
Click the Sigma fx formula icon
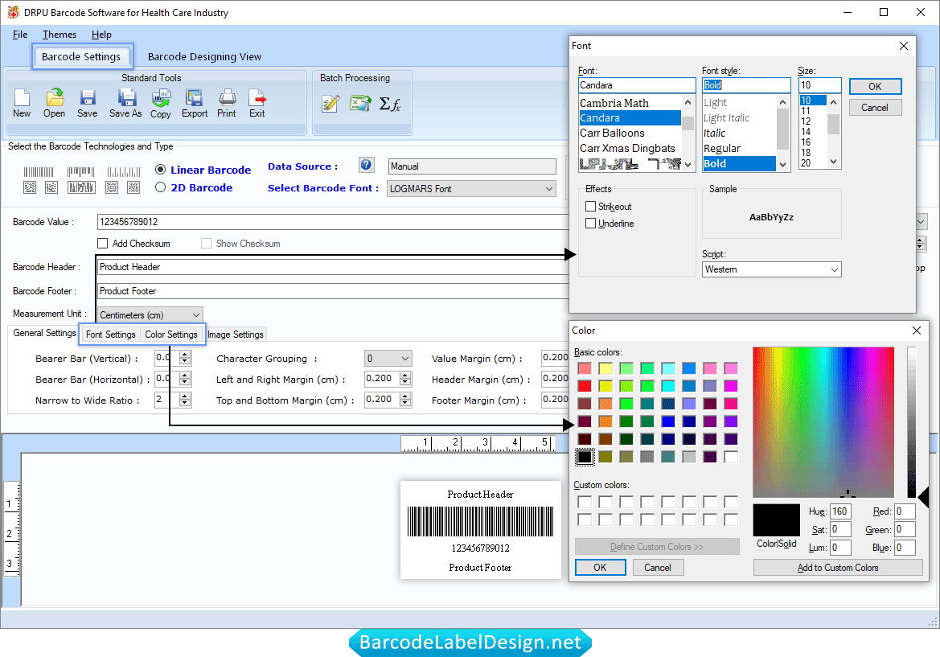390,105
